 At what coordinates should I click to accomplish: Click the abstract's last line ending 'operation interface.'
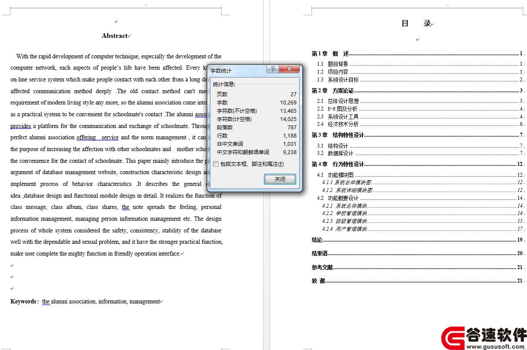96,253
